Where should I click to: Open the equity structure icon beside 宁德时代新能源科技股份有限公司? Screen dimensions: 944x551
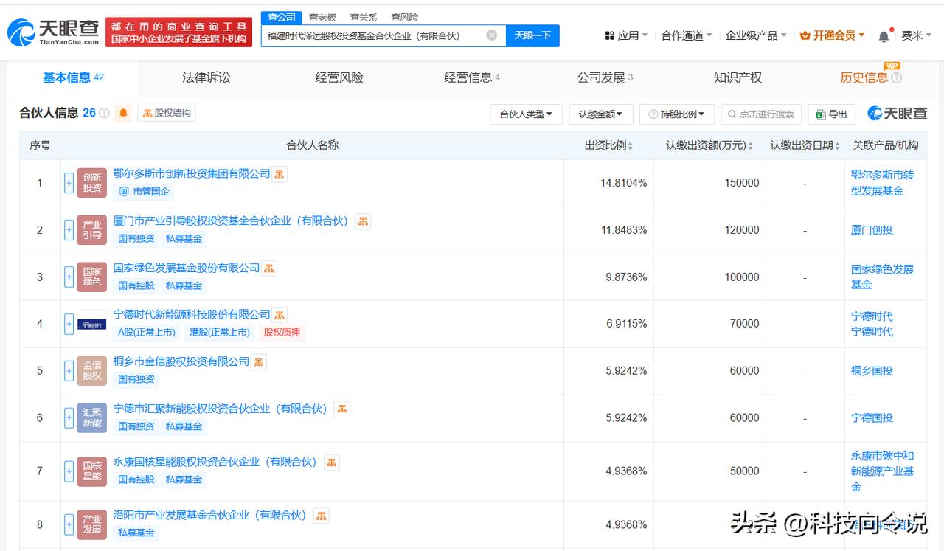(x=280, y=315)
